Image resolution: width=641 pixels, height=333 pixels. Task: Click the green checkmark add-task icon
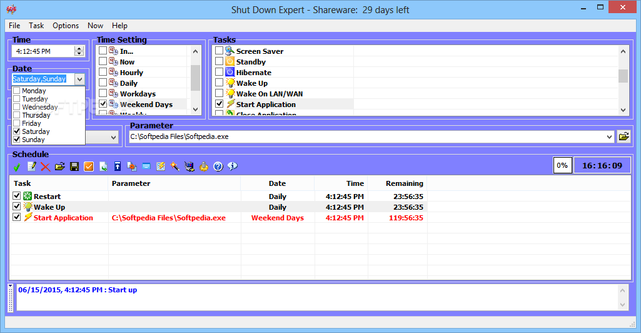[17, 166]
